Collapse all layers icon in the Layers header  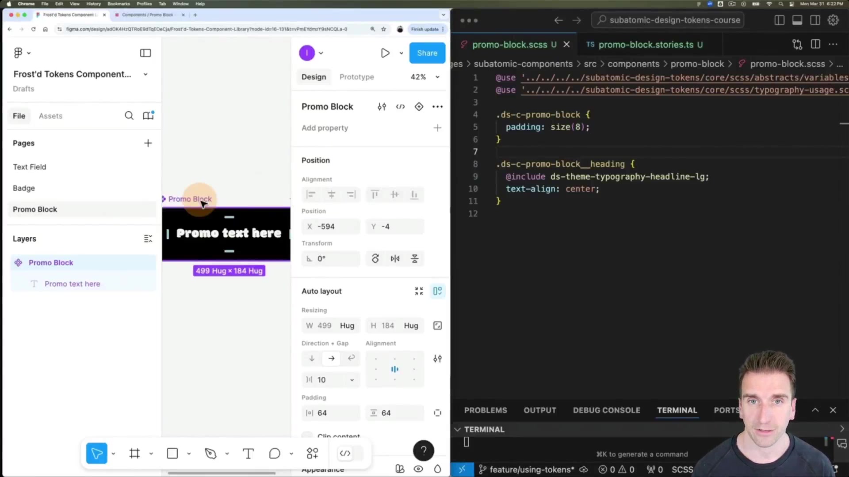148,238
